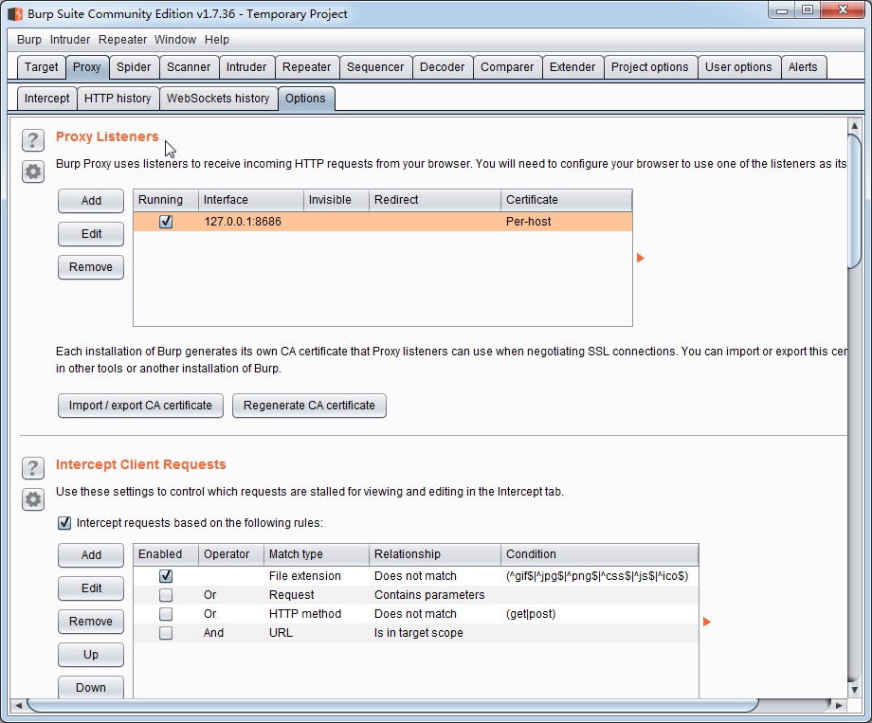Screen dimensions: 872x723
Task: Select the Options sub-tab
Action: point(305,99)
